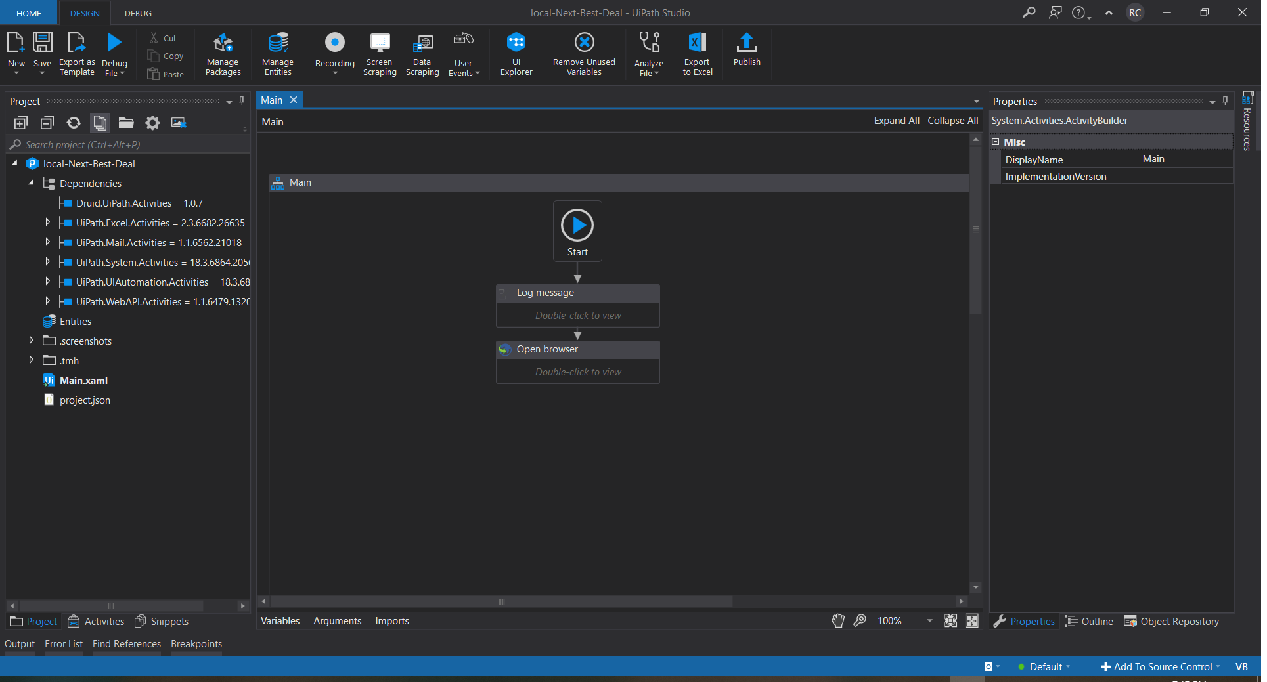The height and width of the screenshot is (682, 1267).
Task: Collapse all nodes in Project panel
Action: coord(47,123)
